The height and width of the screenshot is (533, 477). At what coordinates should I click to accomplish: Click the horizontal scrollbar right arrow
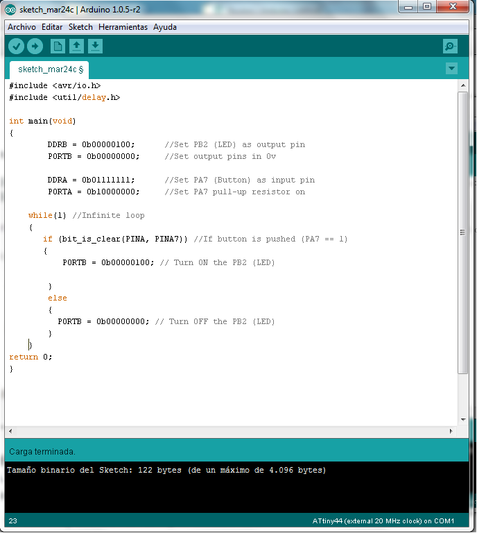point(451,432)
